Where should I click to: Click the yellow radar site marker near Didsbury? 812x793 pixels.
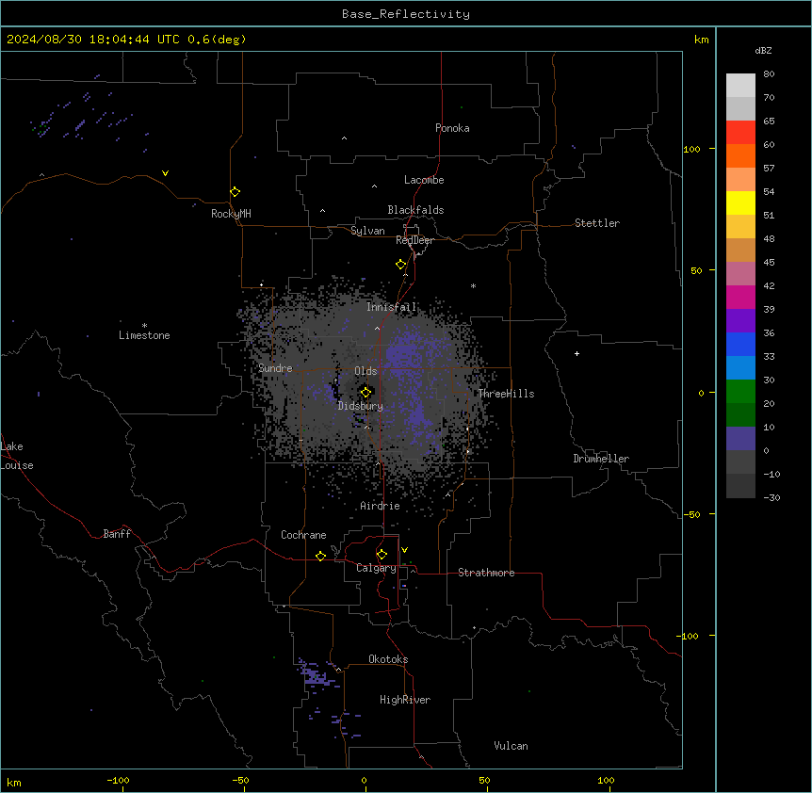pos(365,392)
